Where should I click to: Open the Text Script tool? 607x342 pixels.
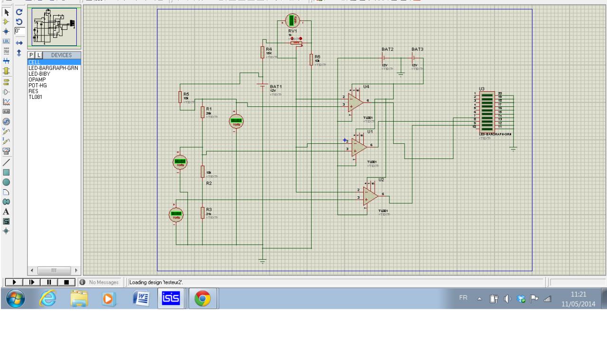[x=7, y=51]
